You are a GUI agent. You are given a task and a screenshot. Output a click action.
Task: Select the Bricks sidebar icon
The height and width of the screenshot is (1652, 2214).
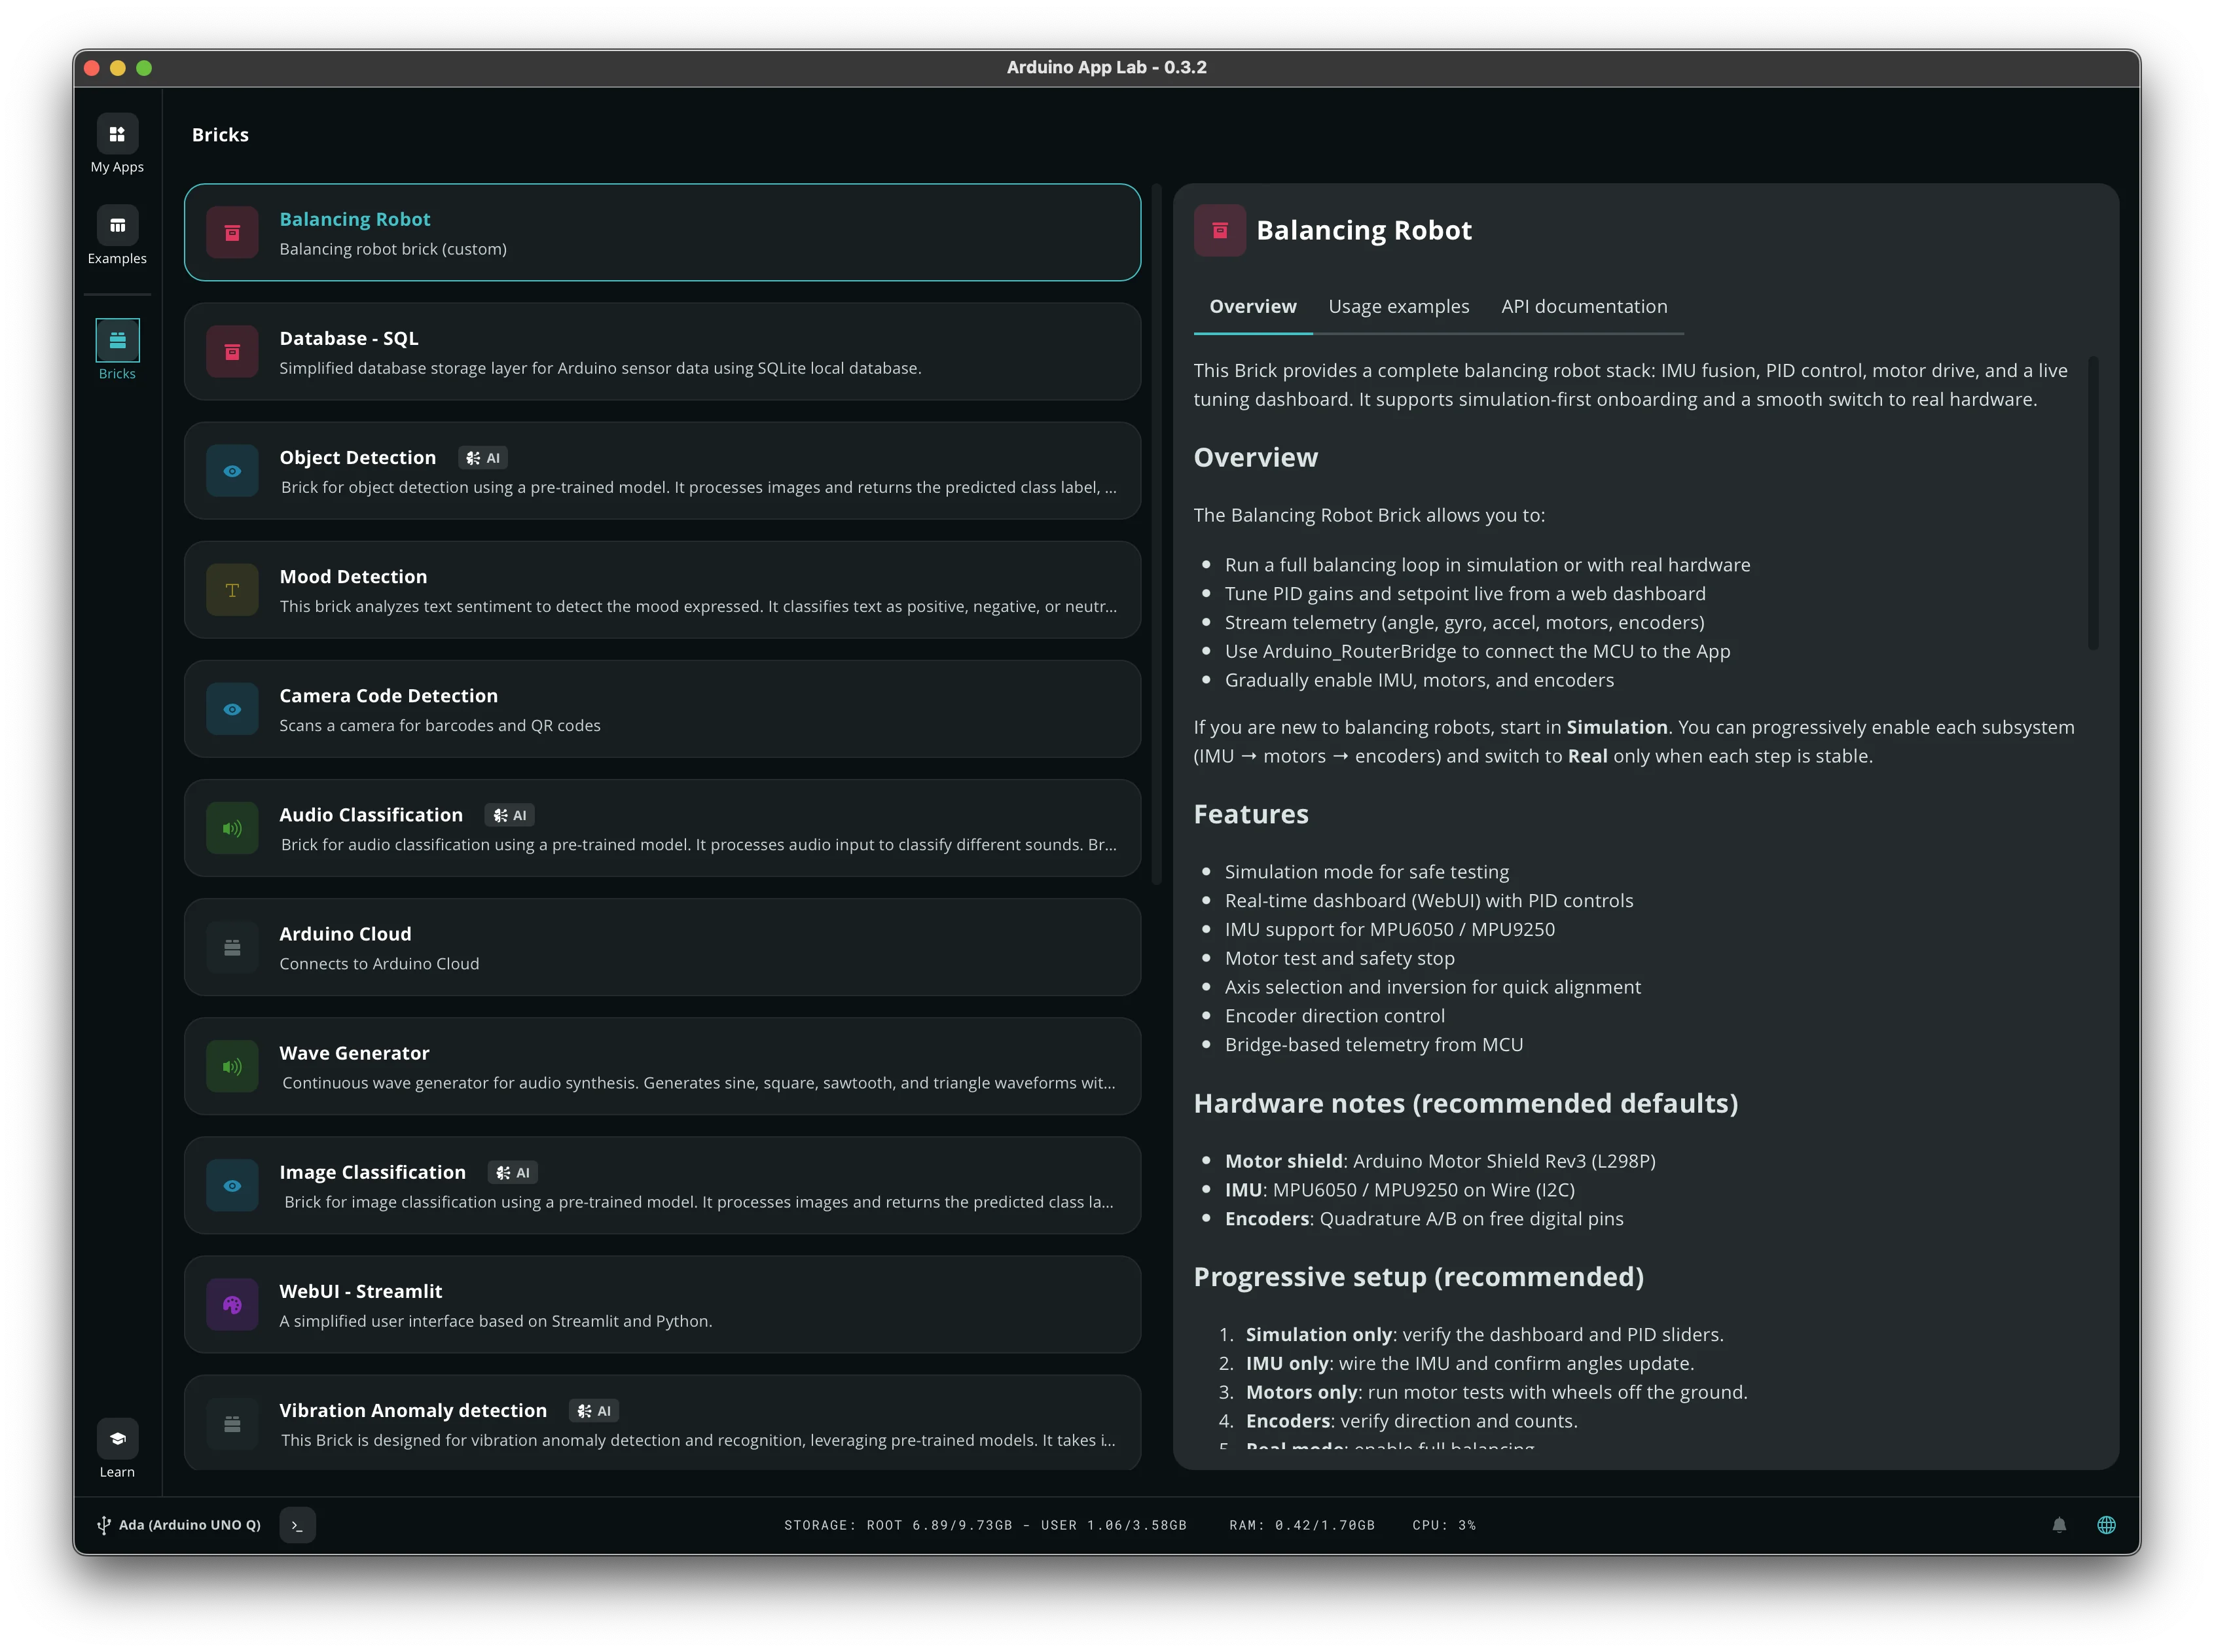(117, 340)
